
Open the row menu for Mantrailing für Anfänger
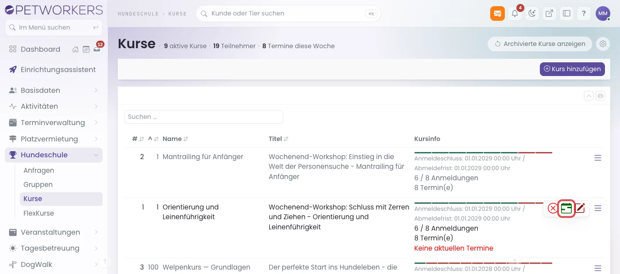click(598, 158)
